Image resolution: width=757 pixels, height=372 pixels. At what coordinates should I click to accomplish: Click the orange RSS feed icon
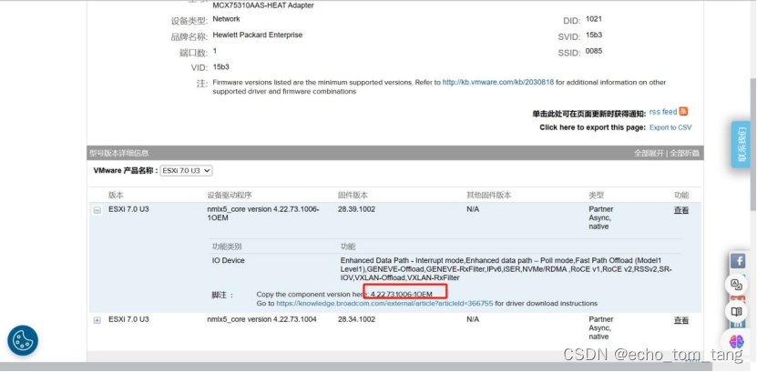[683, 111]
